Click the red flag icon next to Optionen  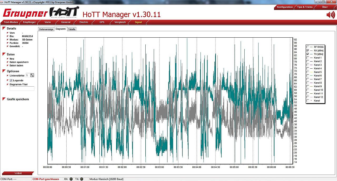point(4,71)
